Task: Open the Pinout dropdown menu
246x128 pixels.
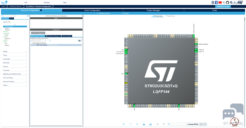Action: (125, 13)
